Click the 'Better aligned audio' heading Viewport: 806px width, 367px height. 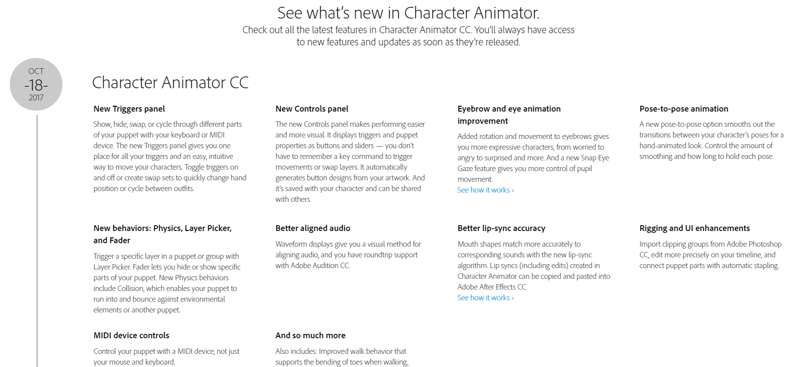313,228
